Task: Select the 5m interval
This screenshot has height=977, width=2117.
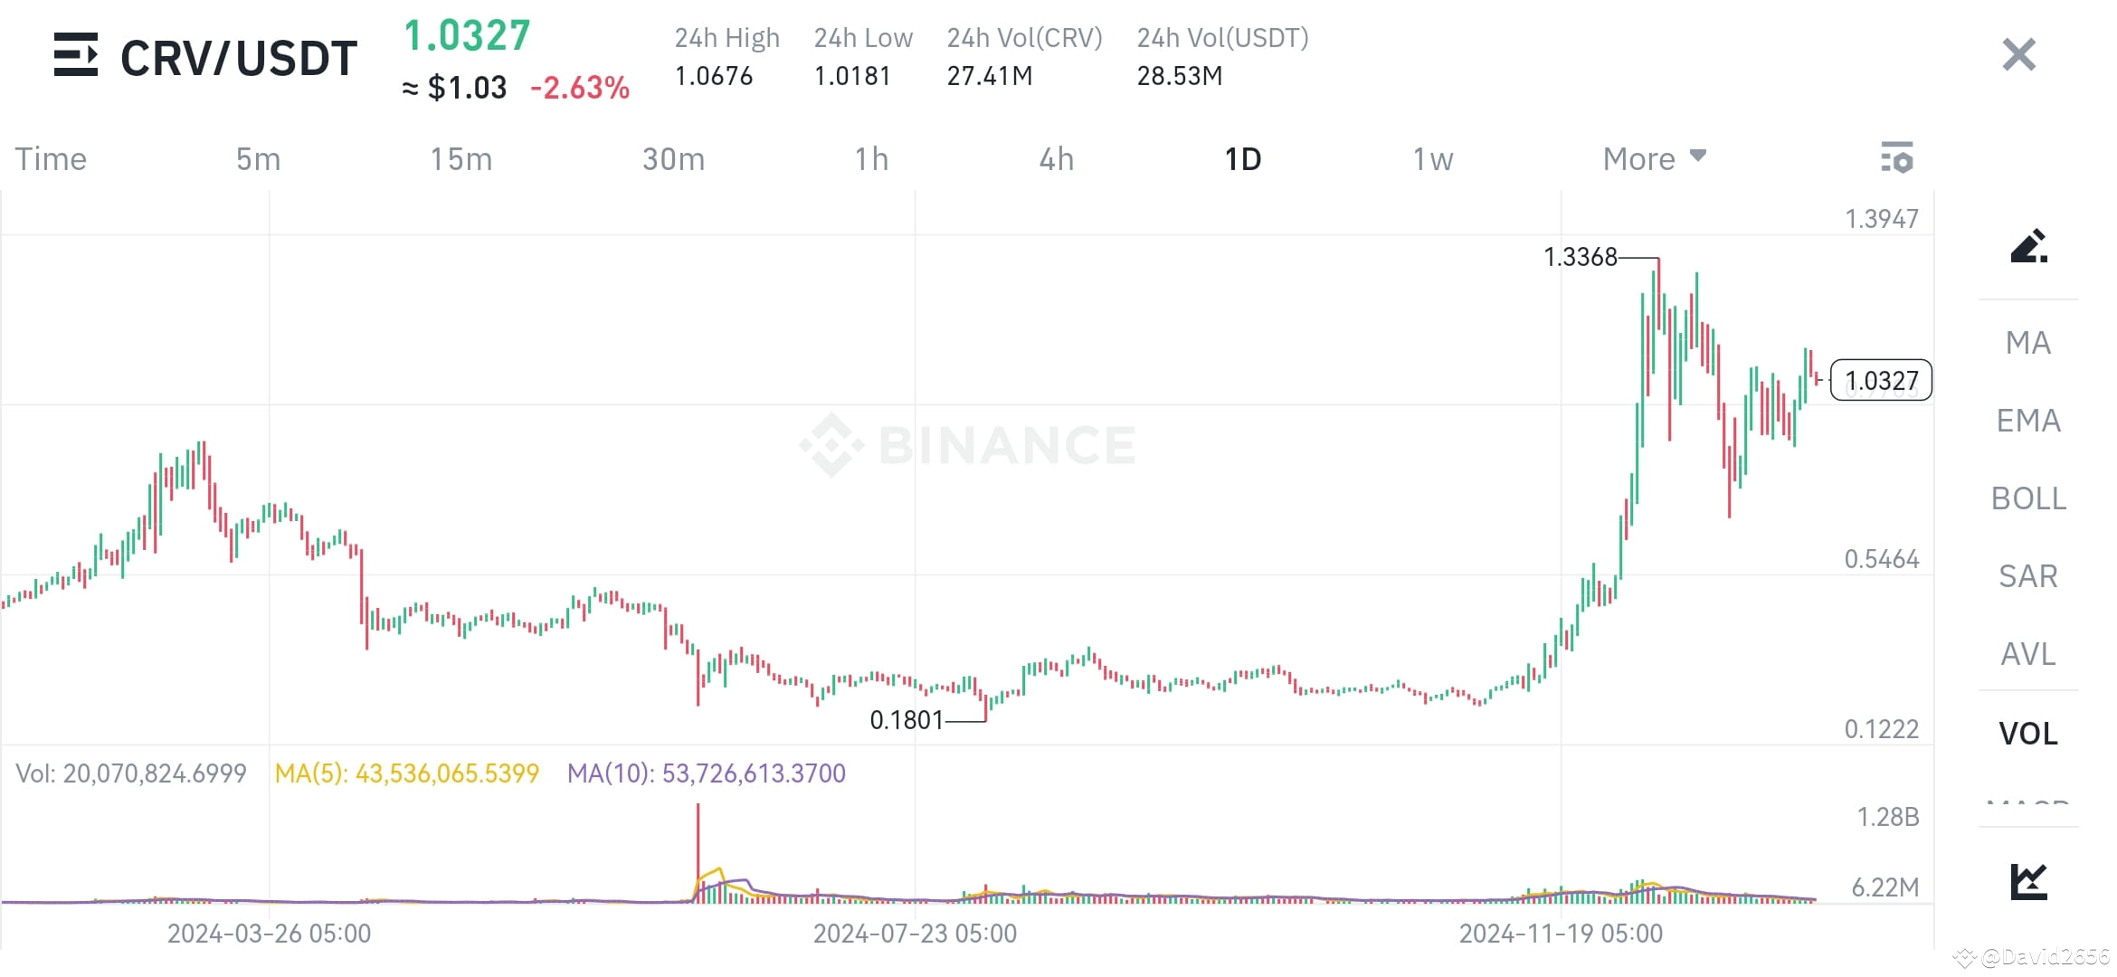Action: coord(258,157)
